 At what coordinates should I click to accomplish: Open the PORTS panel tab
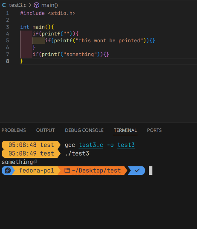(x=154, y=130)
